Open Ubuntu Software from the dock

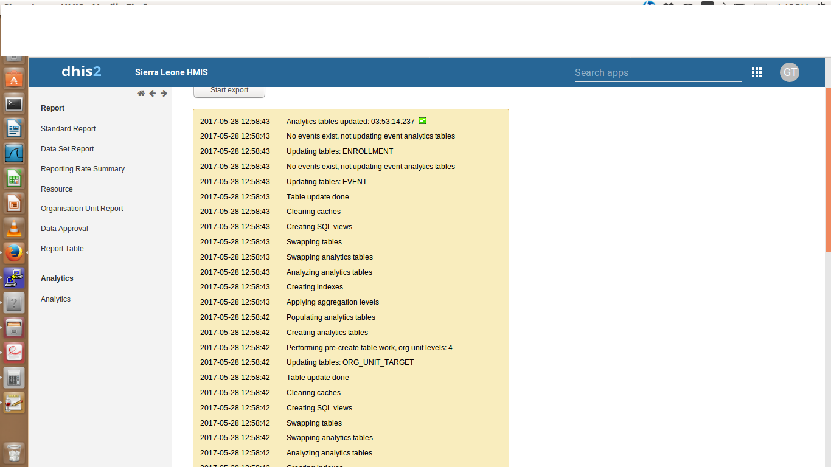click(14, 79)
